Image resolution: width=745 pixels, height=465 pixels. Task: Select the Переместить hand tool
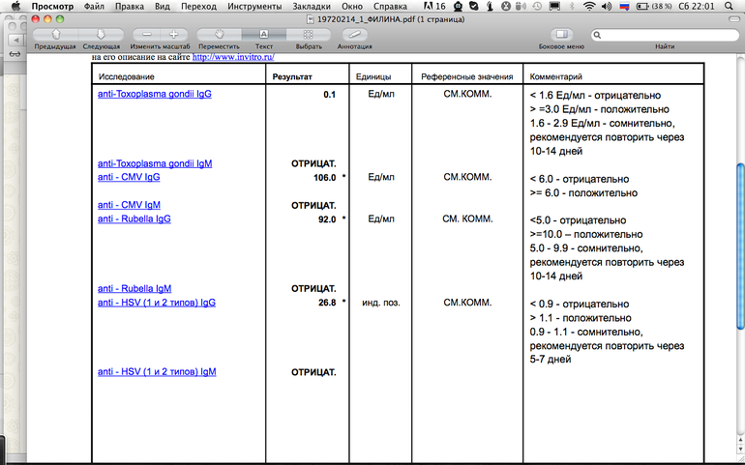(221, 34)
